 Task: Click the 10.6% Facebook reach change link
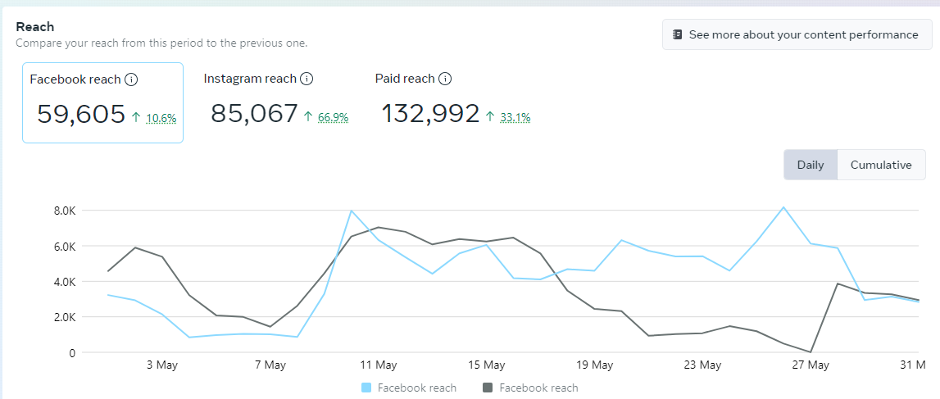pos(161,118)
